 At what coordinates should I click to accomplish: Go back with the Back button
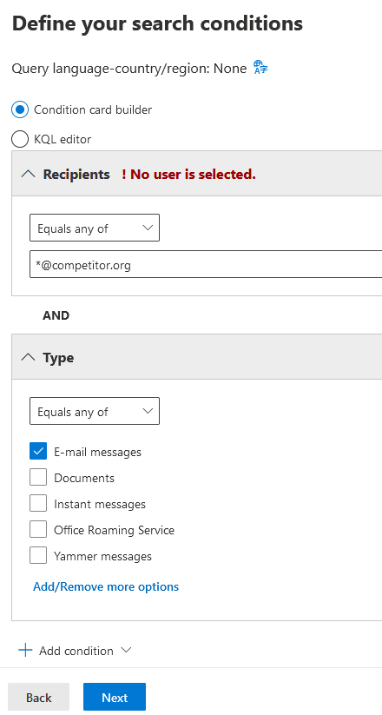pyautogui.click(x=39, y=698)
